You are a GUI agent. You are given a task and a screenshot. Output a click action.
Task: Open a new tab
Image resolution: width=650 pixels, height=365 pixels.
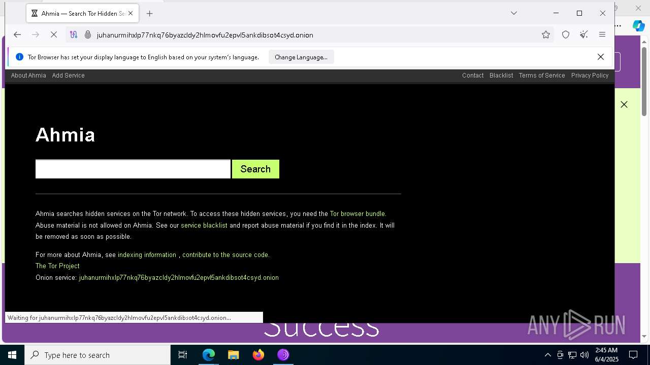click(x=149, y=14)
